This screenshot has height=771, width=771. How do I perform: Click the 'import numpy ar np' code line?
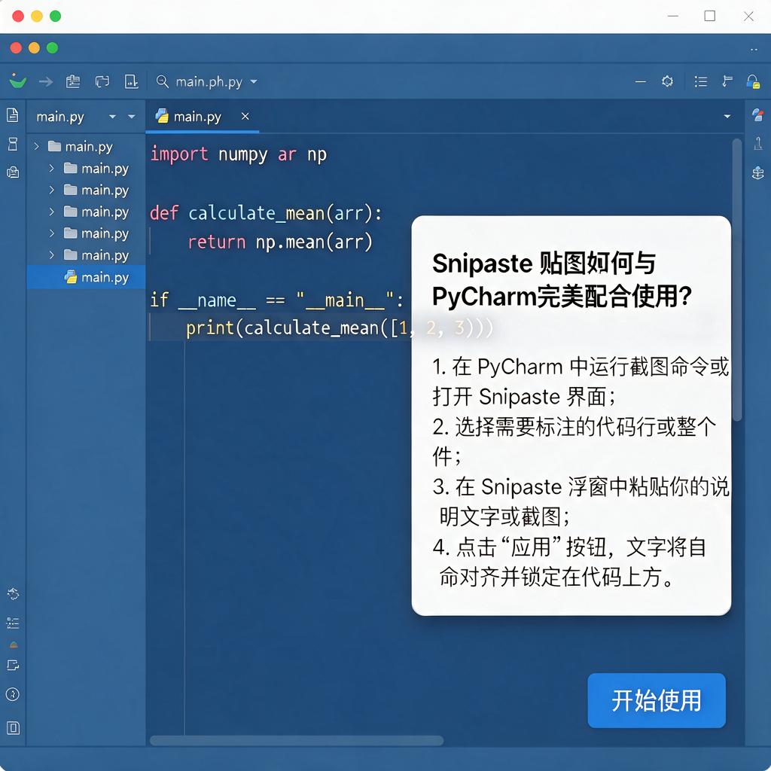[239, 154]
